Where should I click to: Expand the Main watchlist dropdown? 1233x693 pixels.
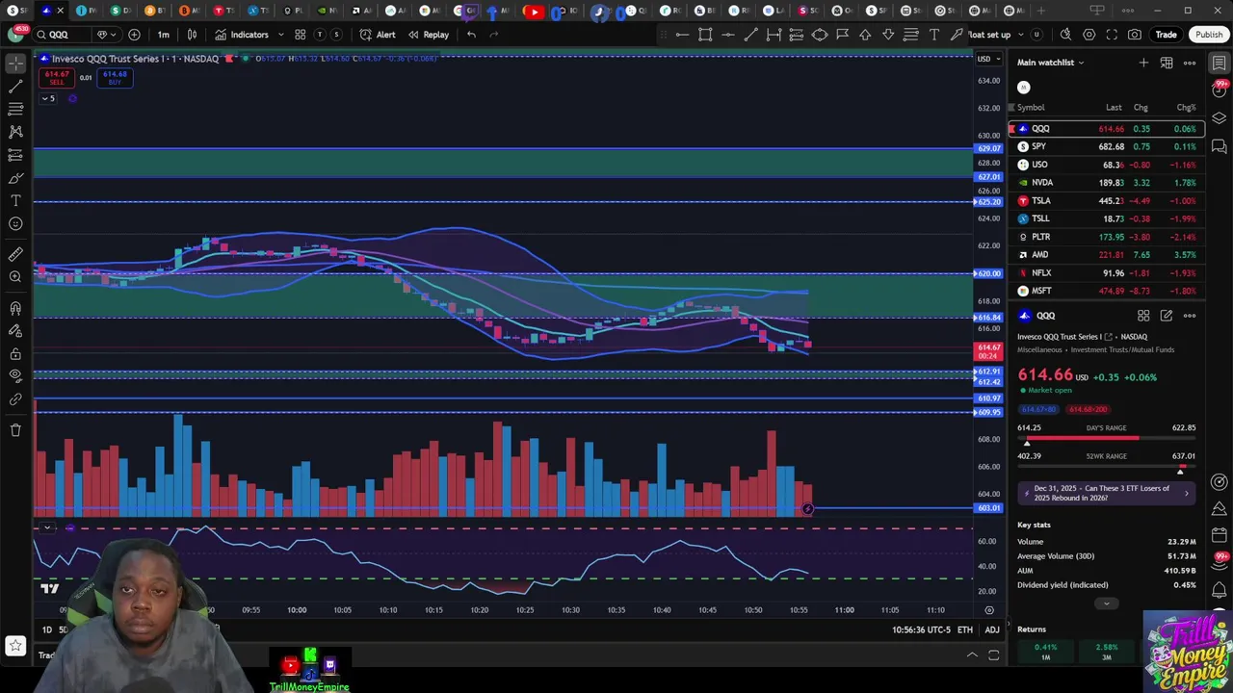(1050, 63)
